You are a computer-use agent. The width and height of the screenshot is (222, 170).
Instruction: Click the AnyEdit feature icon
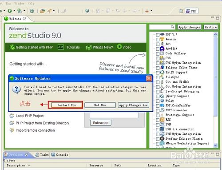coord(162,49)
